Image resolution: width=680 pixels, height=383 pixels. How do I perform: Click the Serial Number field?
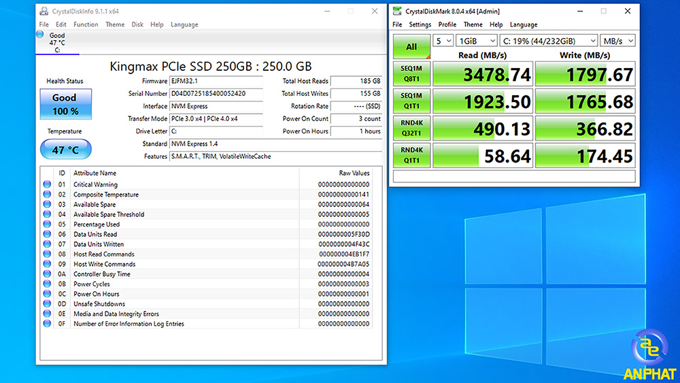tap(216, 94)
